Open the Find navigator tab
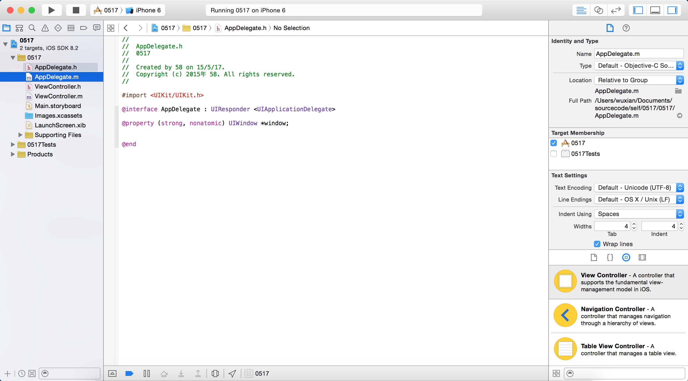This screenshot has height=381, width=688. 32,28
